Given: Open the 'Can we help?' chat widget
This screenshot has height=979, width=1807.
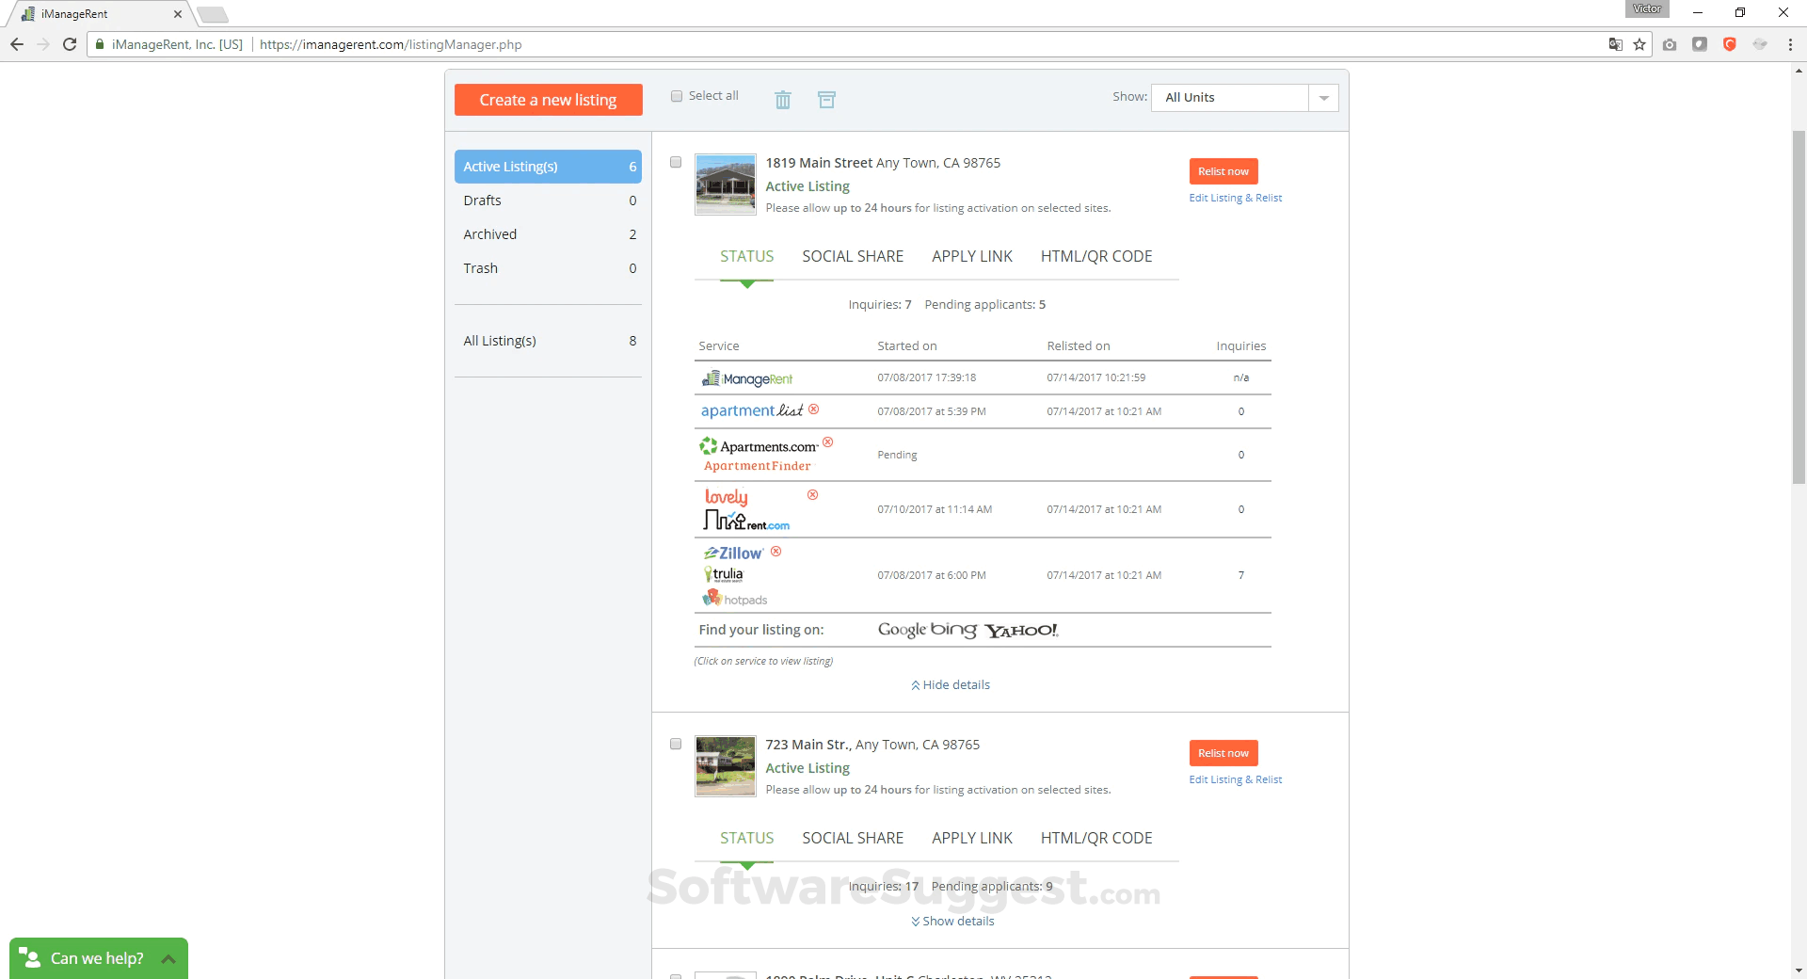Looking at the screenshot, I should (x=97, y=957).
